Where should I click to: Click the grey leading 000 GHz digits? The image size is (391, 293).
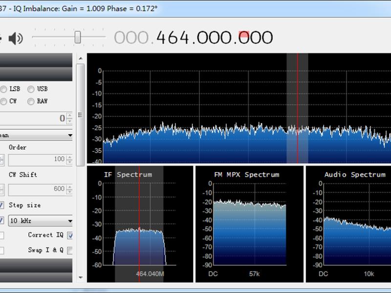(131, 38)
